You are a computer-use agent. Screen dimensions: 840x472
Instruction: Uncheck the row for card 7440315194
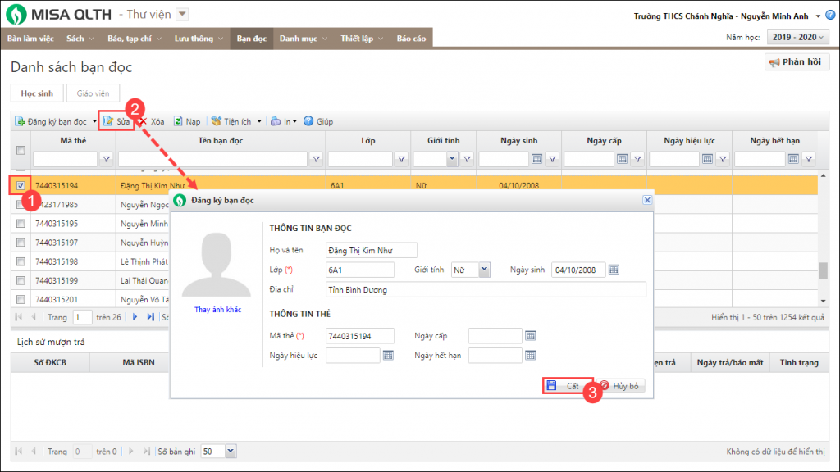[21, 186]
